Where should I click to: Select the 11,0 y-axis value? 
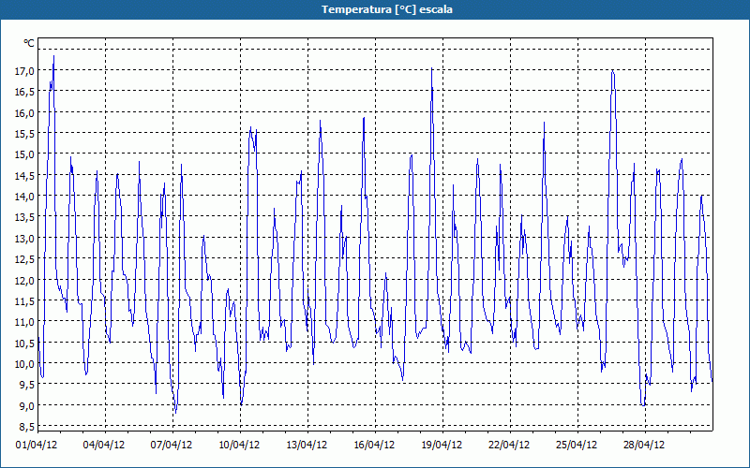[x=24, y=322]
